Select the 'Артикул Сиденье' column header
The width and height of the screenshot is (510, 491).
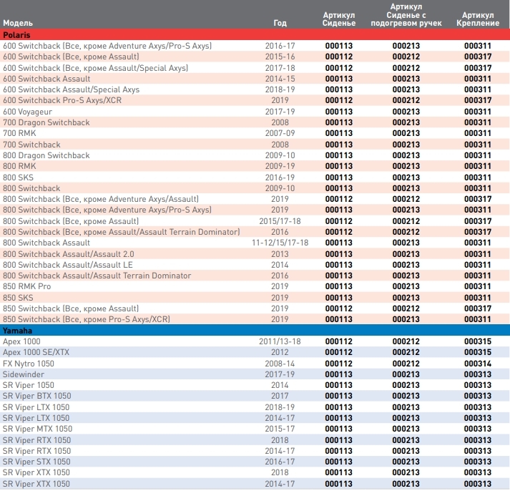click(x=339, y=19)
